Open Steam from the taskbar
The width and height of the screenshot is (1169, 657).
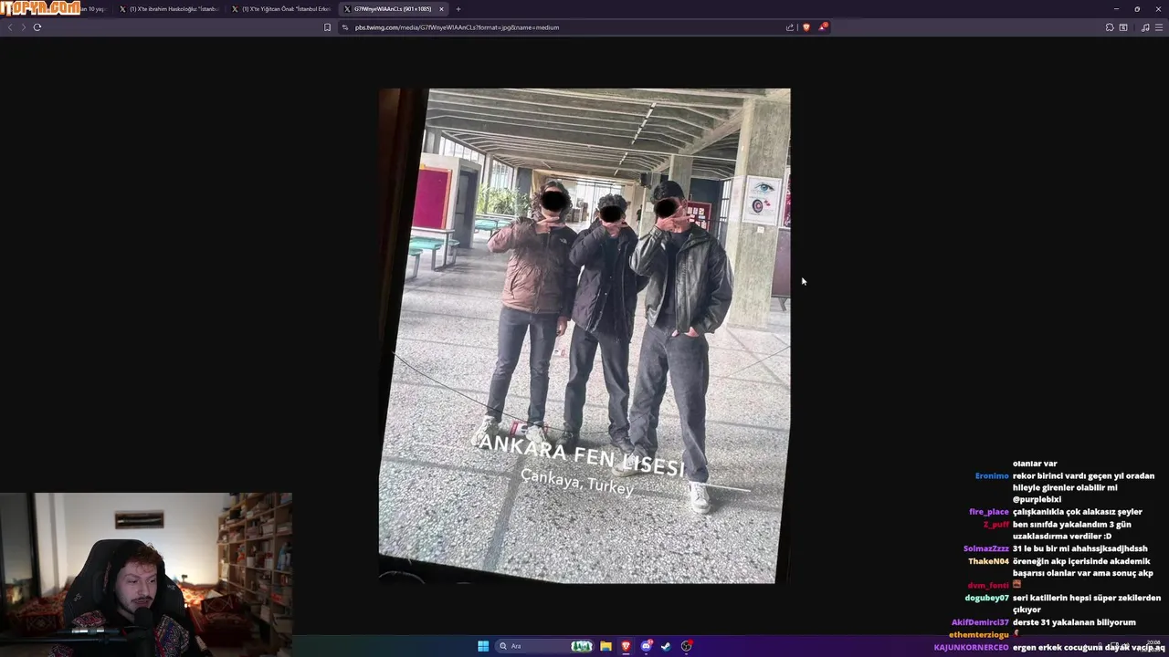coord(666,646)
